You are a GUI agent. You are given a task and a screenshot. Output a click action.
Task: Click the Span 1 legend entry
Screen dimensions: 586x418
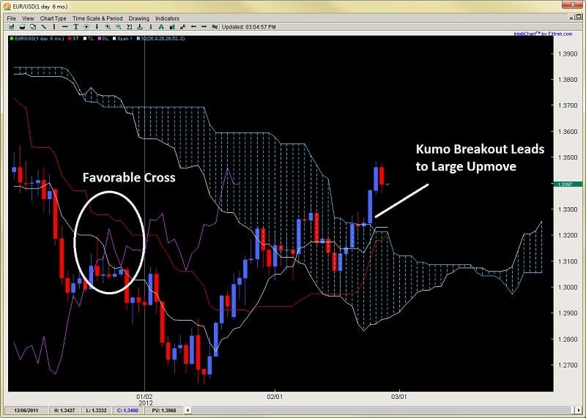coord(122,39)
